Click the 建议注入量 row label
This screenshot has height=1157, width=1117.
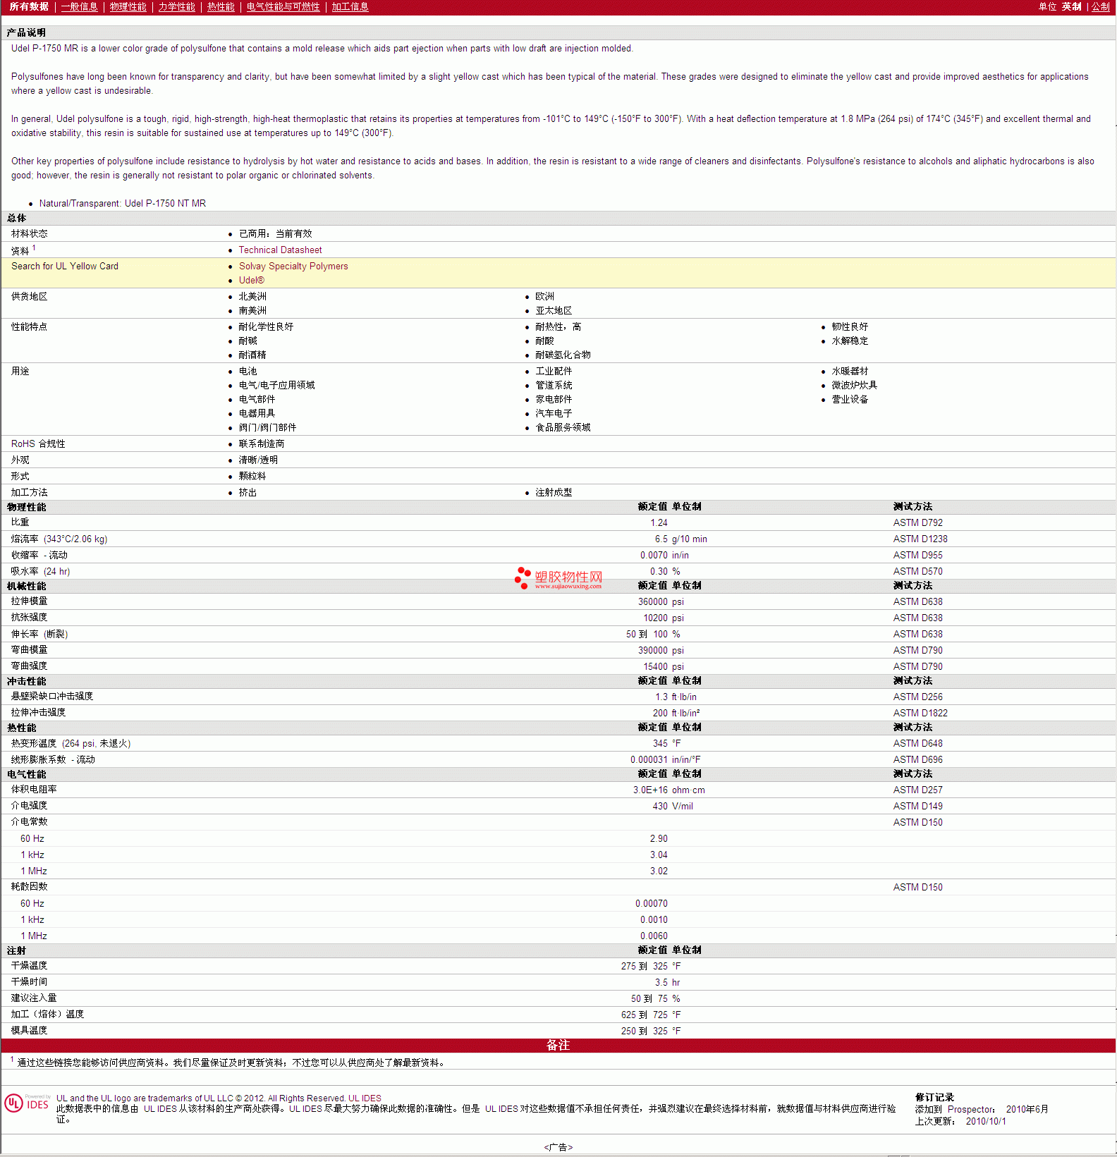click(34, 998)
